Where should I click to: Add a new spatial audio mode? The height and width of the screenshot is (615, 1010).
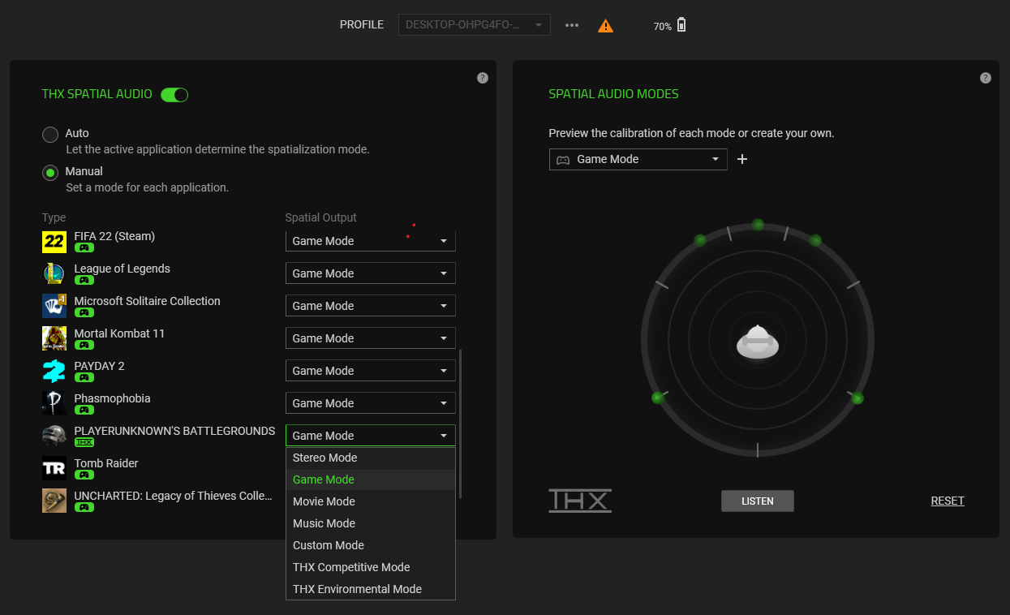point(741,159)
